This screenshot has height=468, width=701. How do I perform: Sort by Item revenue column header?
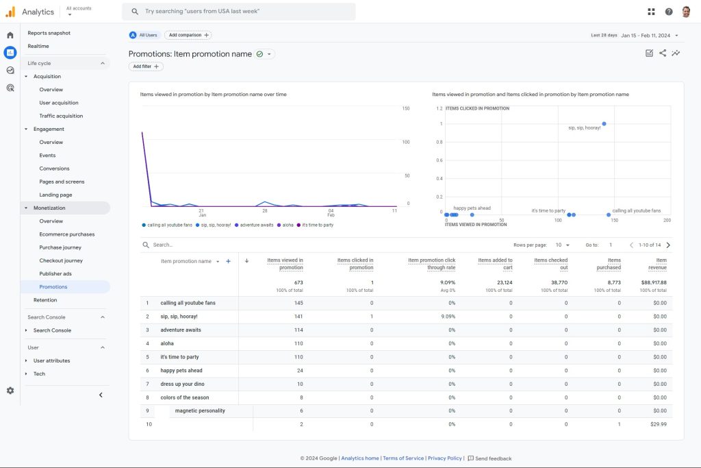657,264
